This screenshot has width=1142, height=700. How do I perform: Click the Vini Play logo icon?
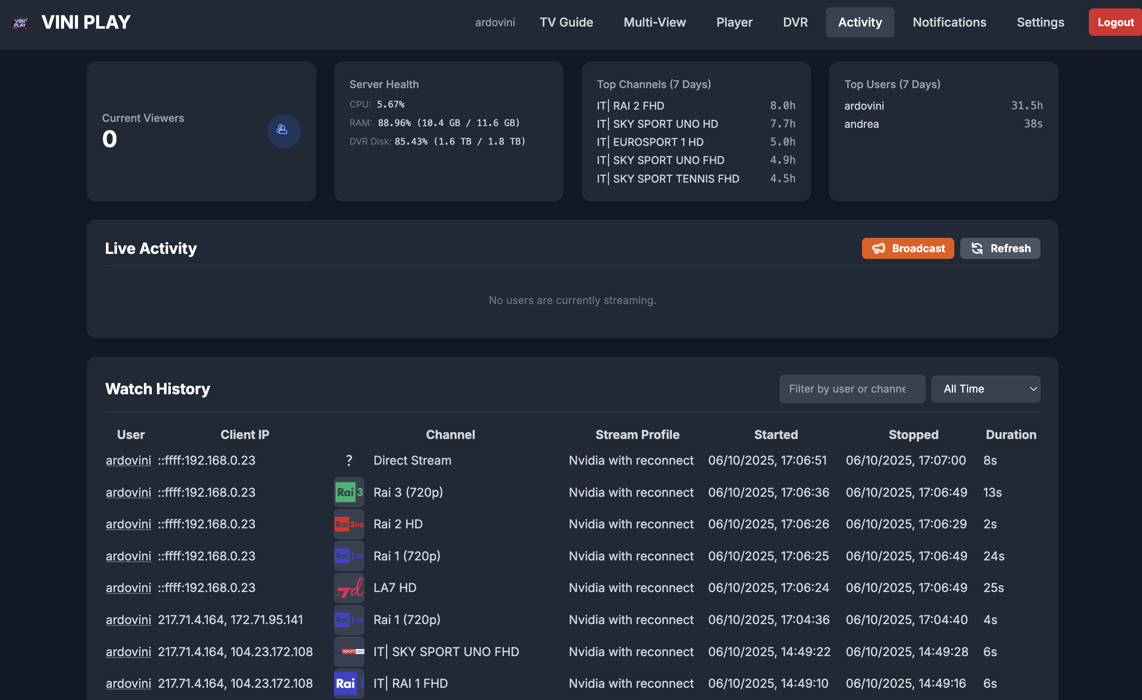tap(20, 22)
